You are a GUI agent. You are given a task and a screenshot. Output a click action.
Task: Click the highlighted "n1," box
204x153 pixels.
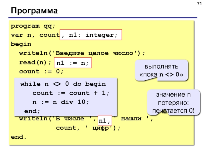pos(105,121)
